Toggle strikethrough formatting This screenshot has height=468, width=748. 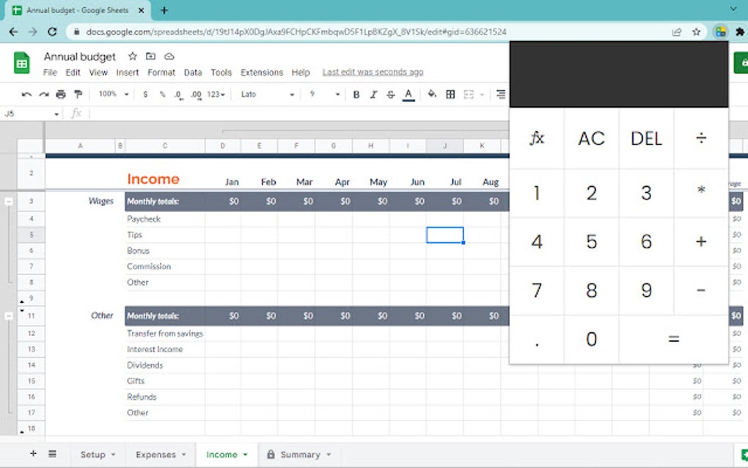click(x=390, y=95)
